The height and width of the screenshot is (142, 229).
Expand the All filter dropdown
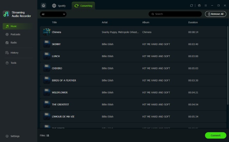[53, 14]
